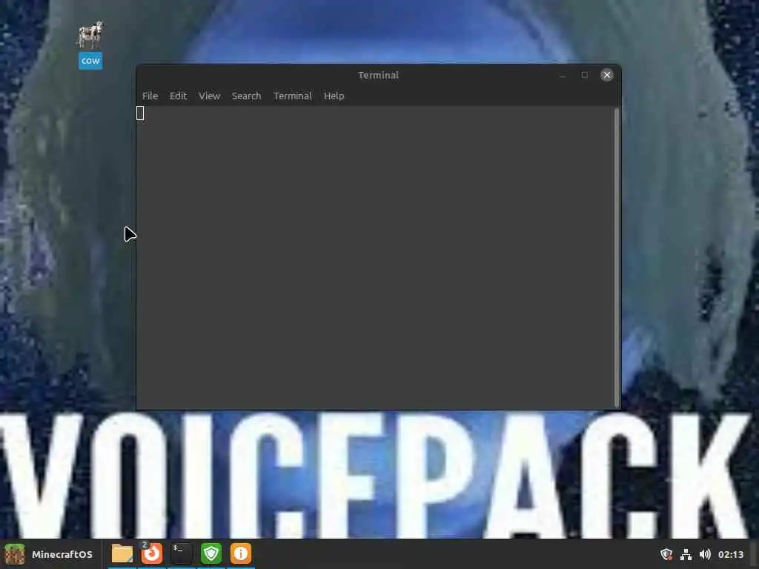Open the file manager folder icon in taskbar

(122, 553)
